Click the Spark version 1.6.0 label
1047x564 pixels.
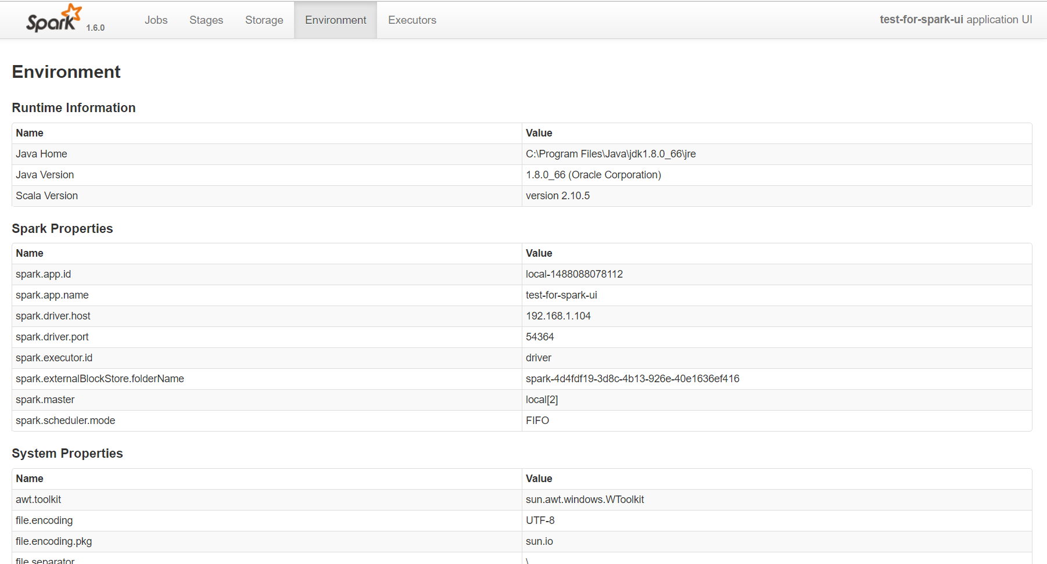(95, 28)
